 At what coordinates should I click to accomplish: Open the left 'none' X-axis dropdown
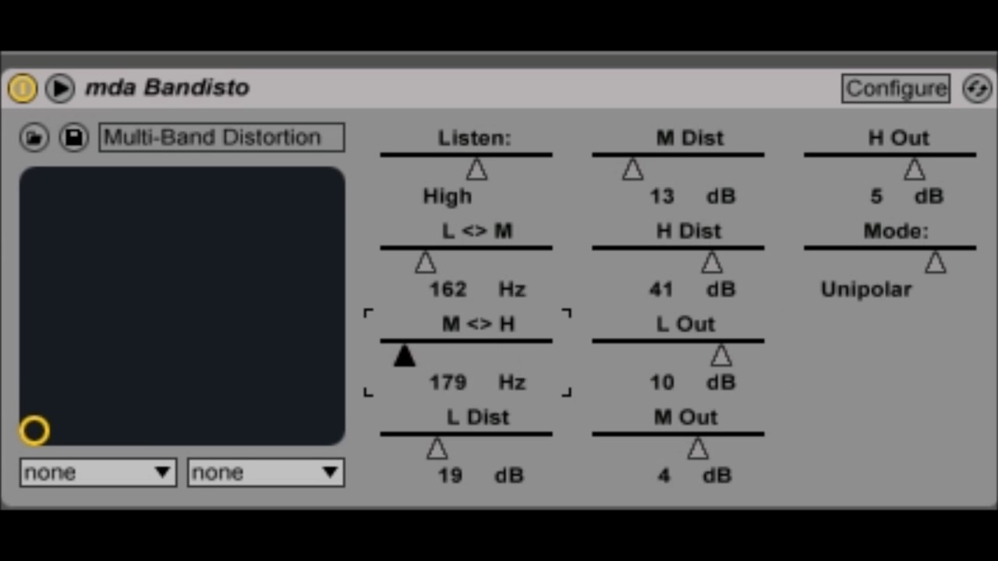point(98,472)
